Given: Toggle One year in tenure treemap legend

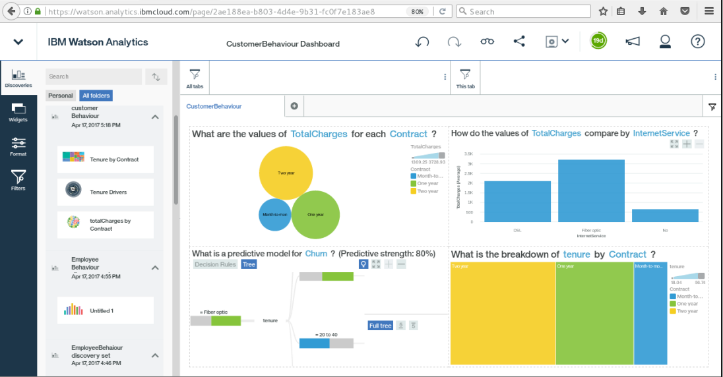Looking at the screenshot, I should coord(684,304).
